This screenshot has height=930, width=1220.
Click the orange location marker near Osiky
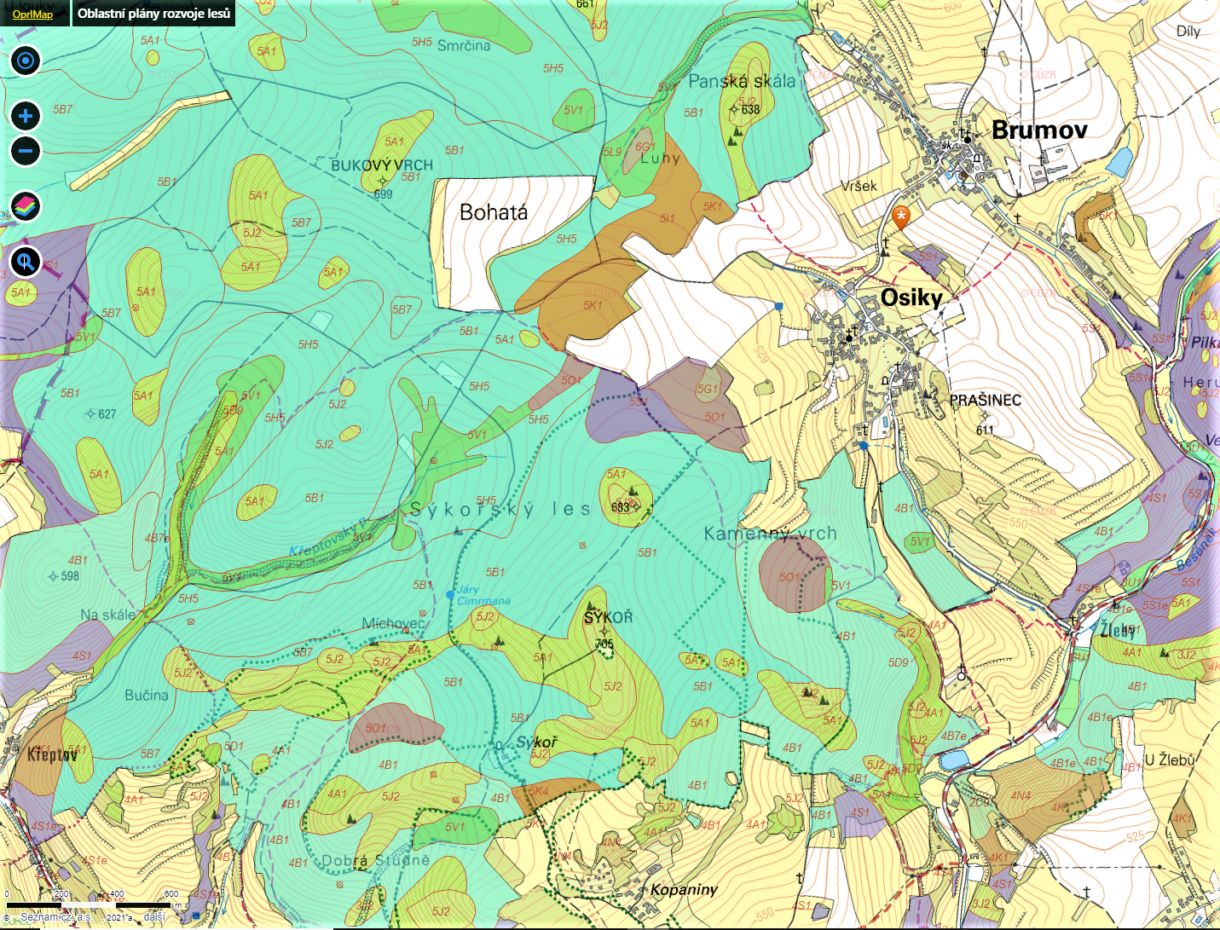tap(900, 217)
